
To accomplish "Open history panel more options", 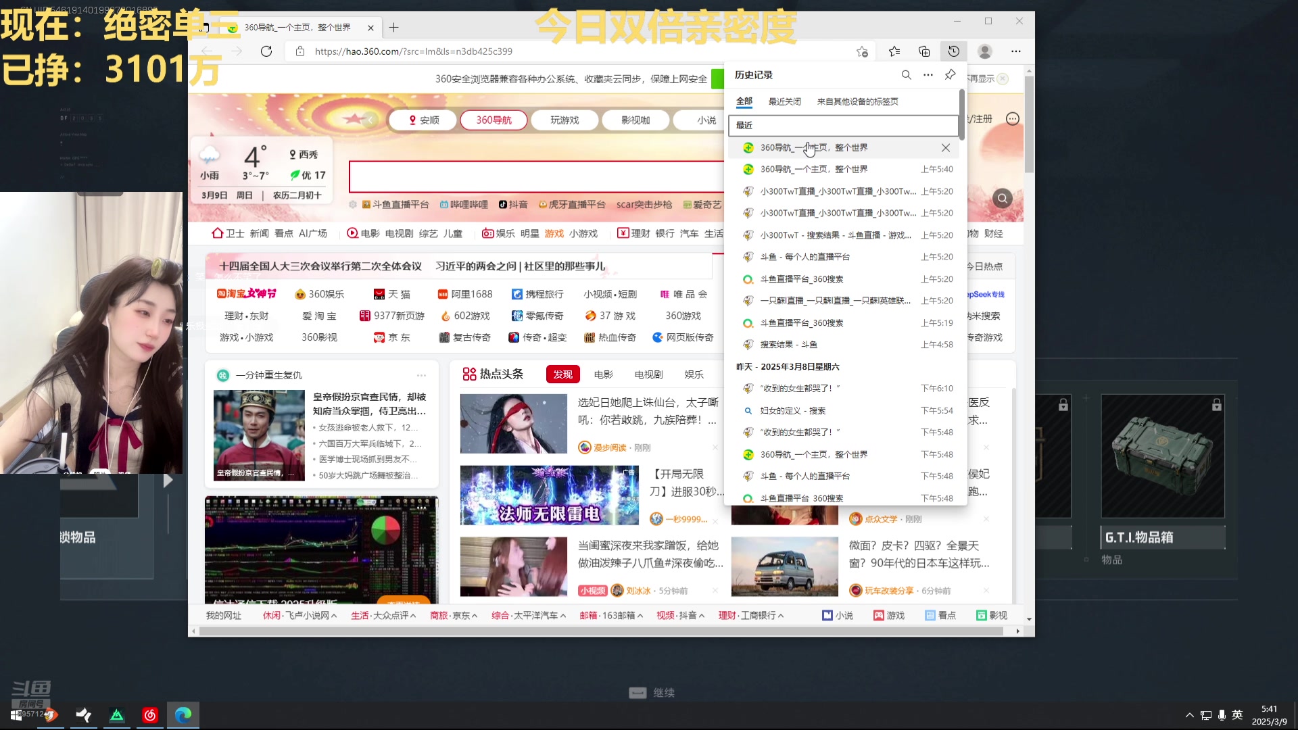I will (928, 75).
